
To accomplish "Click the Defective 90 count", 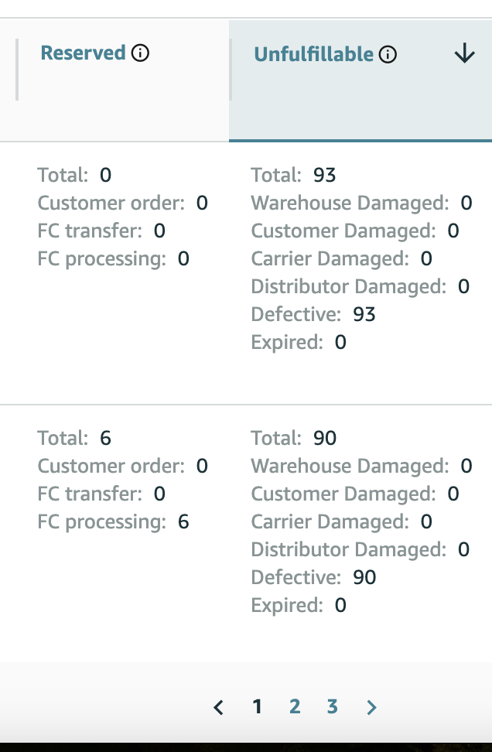I will click(x=364, y=577).
